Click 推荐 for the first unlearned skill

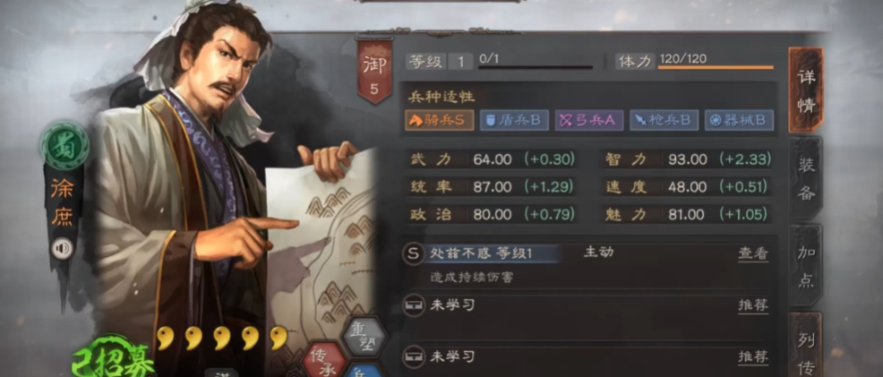[753, 305]
